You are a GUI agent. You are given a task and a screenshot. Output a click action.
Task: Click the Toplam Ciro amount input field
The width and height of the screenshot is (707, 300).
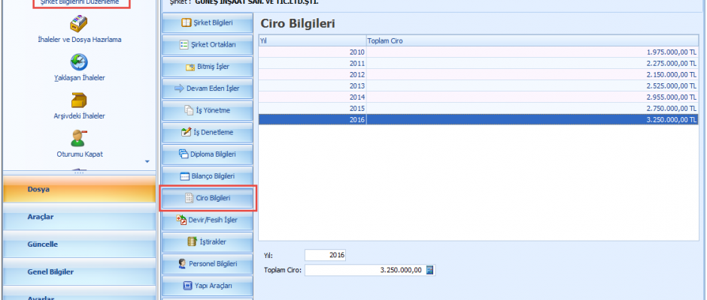pyautogui.click(x=364, y=270)
